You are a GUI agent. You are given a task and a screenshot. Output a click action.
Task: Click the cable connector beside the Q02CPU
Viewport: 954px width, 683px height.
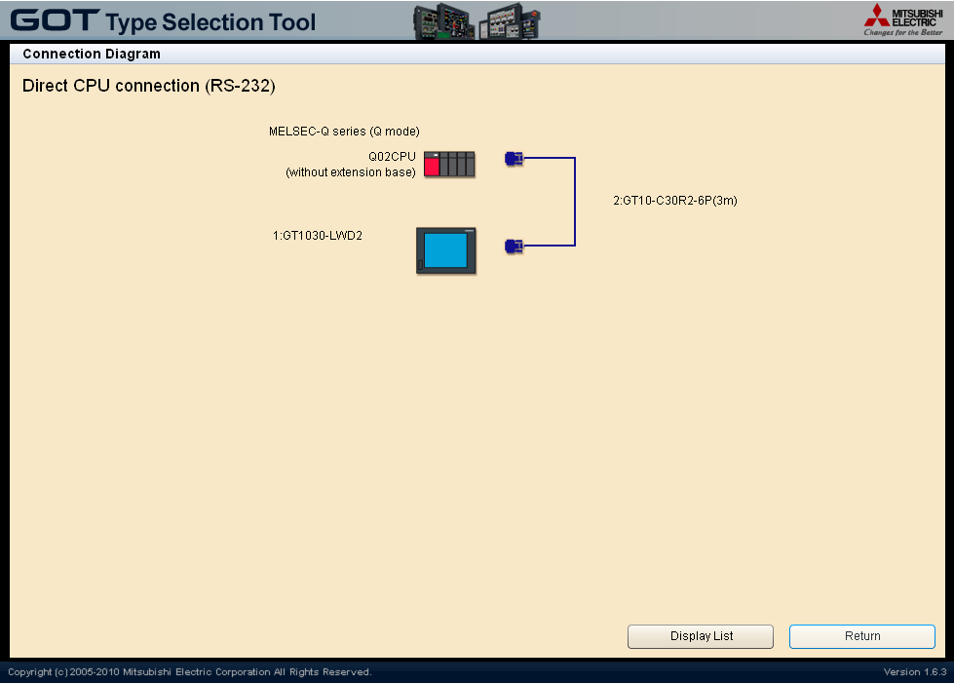[x=515, y=159]
